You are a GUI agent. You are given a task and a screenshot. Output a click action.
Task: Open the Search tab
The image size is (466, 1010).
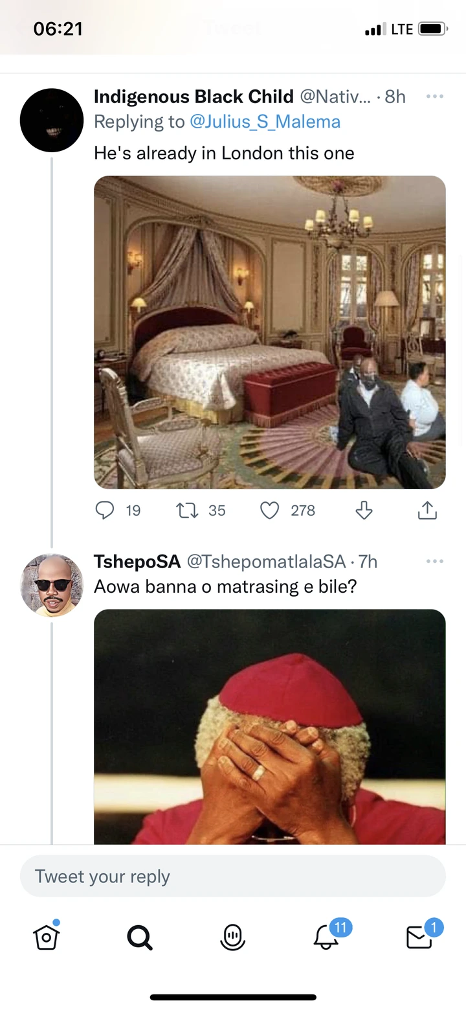click(x=140, y=936)
